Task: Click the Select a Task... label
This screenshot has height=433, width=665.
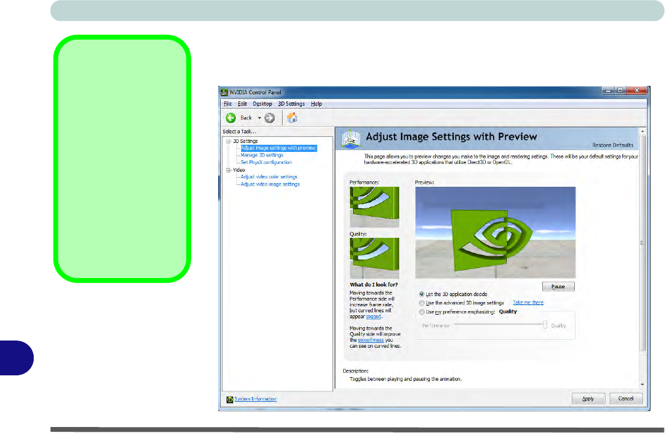Action: [239, 132]
